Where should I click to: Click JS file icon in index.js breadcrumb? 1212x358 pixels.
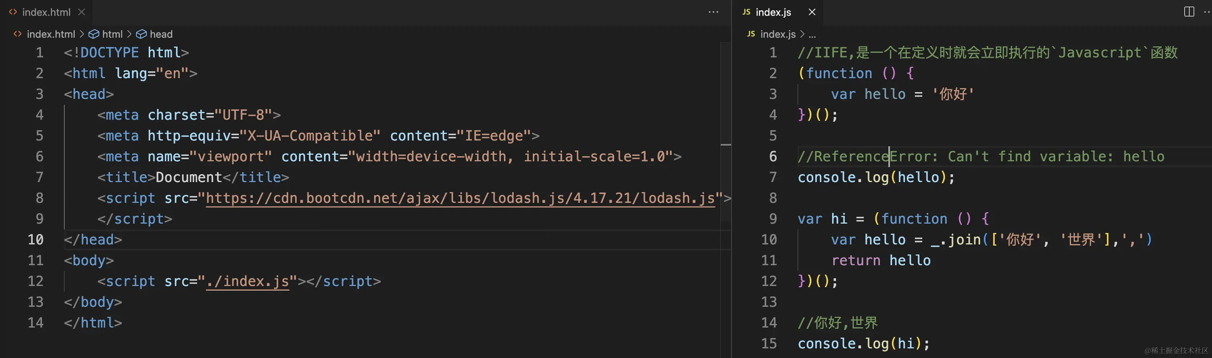[751, 34]
